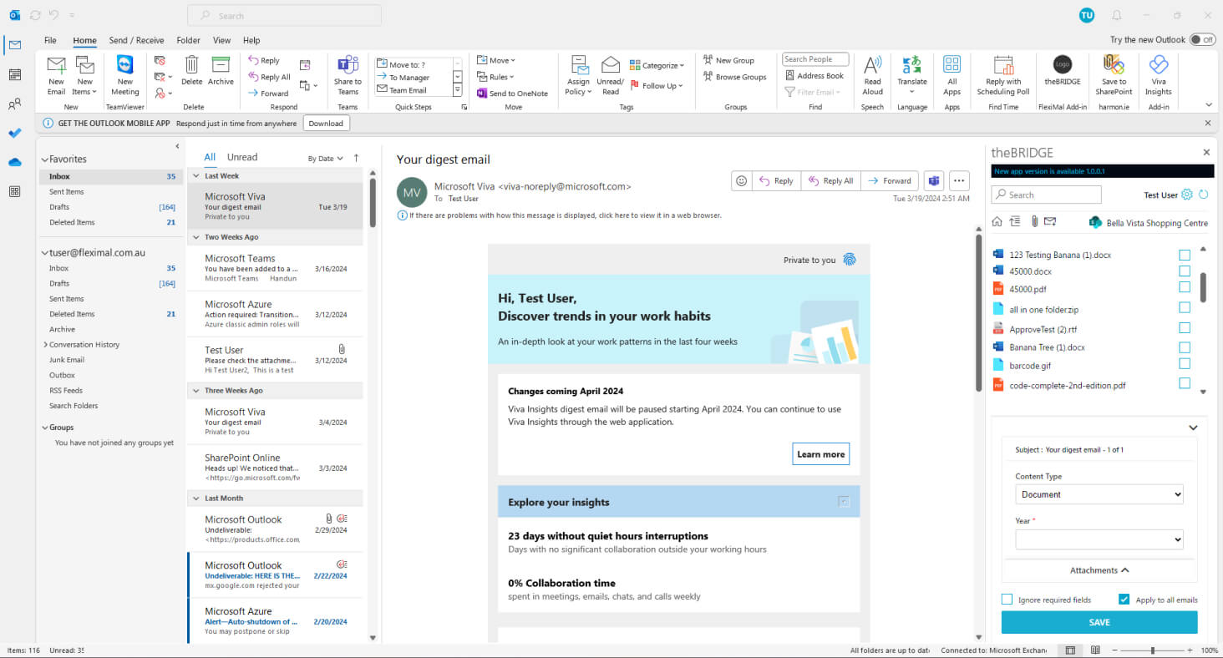The image size is (1223, 658).
Task: Check the checkbox next to barcode.gif
Action: click(x=1185, y=363)
